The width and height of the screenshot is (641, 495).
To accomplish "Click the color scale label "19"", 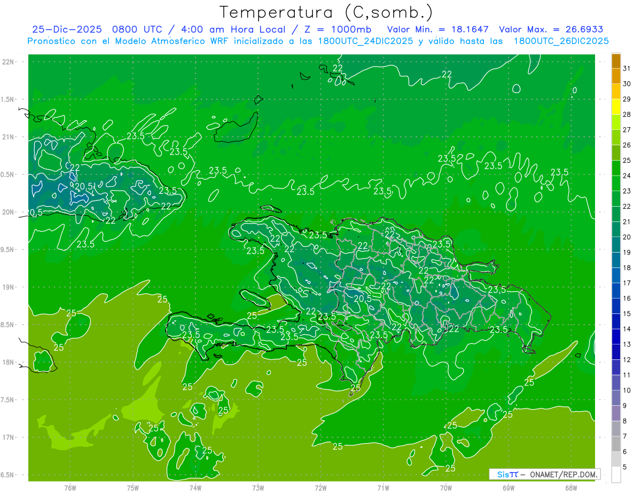I will [627, 252].
